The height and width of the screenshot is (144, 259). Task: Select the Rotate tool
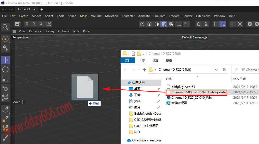5,69
